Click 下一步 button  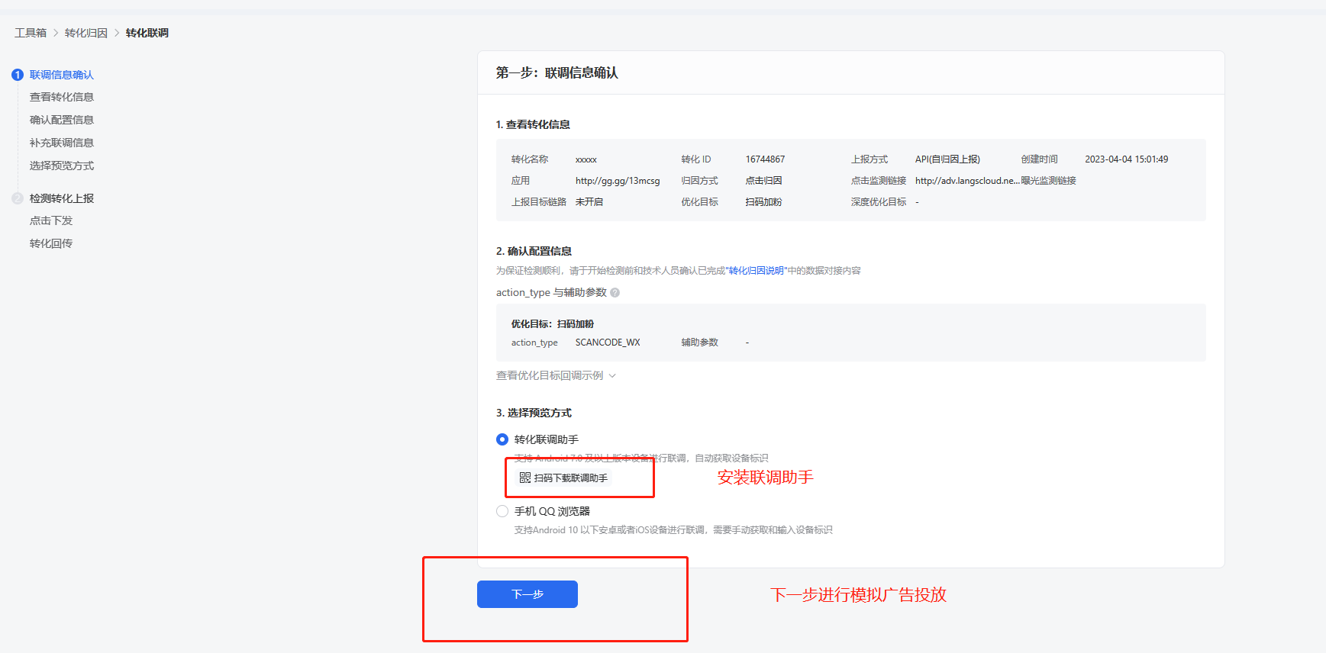(x=527, y=594)
